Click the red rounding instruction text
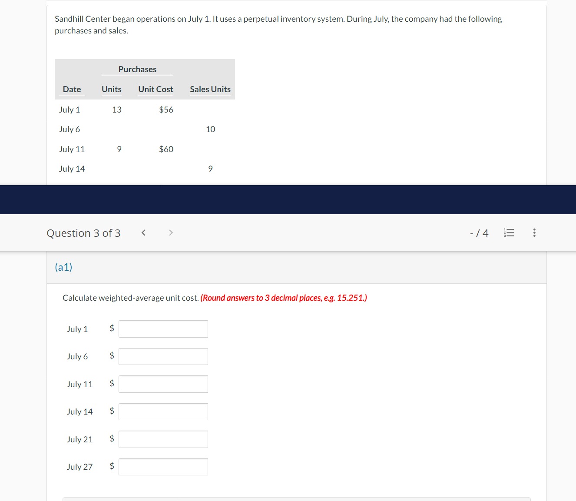The width and height of the screenshot is (576, 501). pos(283,298)
